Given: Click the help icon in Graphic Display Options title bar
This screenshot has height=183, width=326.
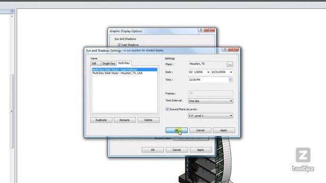Looking at the screenshot, I should (201, 30).
